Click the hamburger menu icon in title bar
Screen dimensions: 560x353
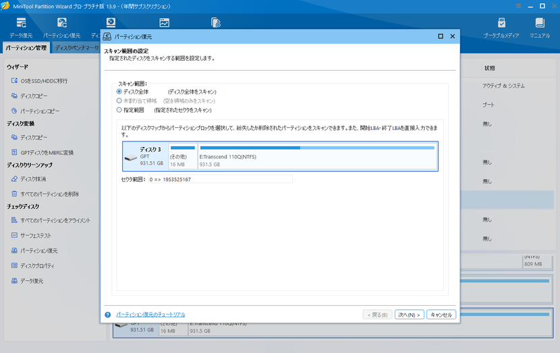(x=518, y=6)
